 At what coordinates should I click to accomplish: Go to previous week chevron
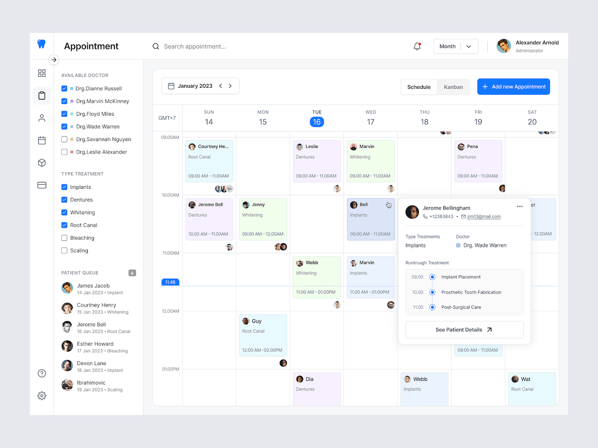click(221, 86)
